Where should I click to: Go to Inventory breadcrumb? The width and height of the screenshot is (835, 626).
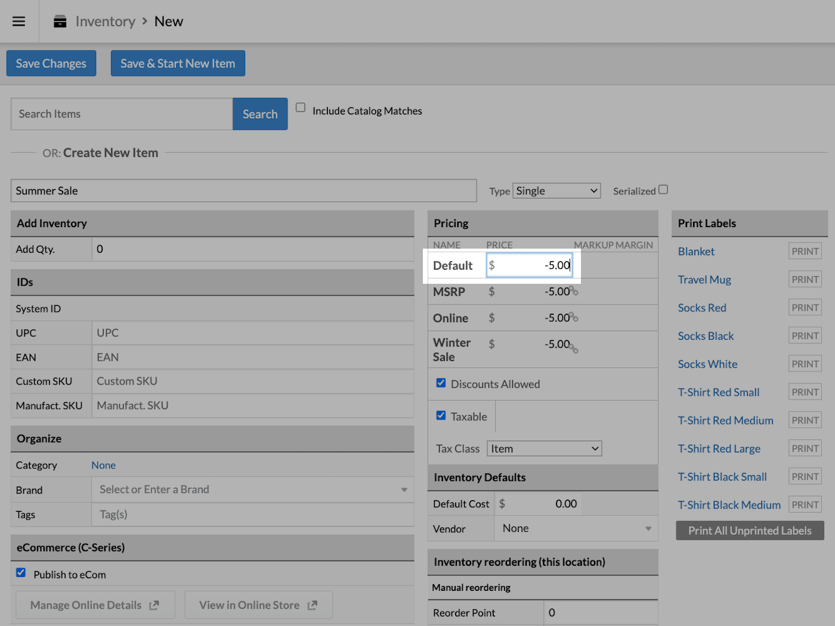pos(106,21)
